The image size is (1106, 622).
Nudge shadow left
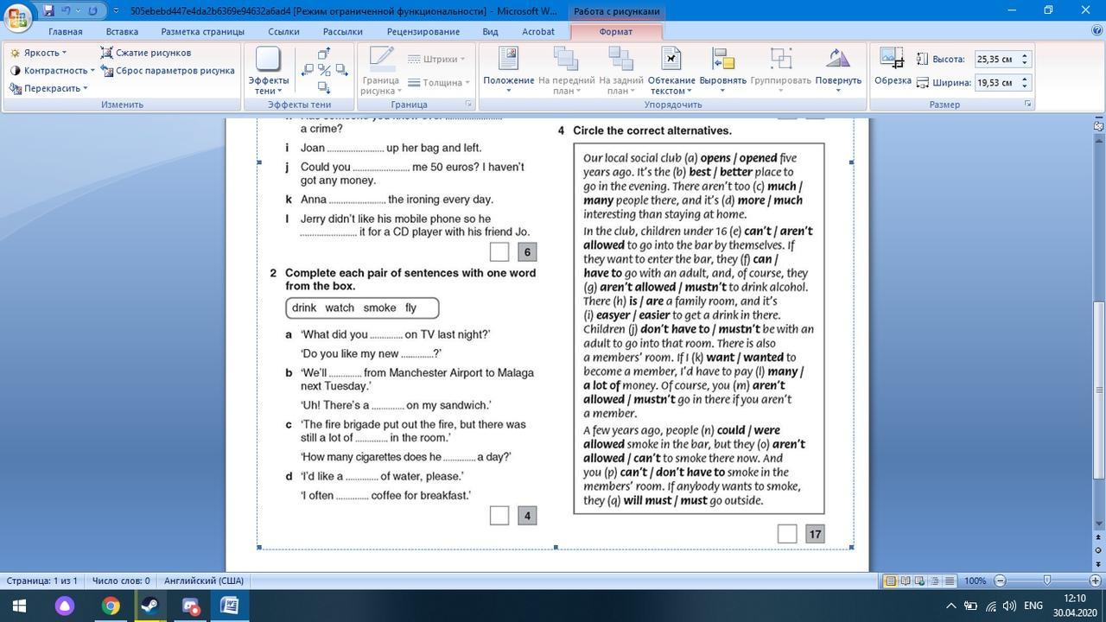(308, 71)
